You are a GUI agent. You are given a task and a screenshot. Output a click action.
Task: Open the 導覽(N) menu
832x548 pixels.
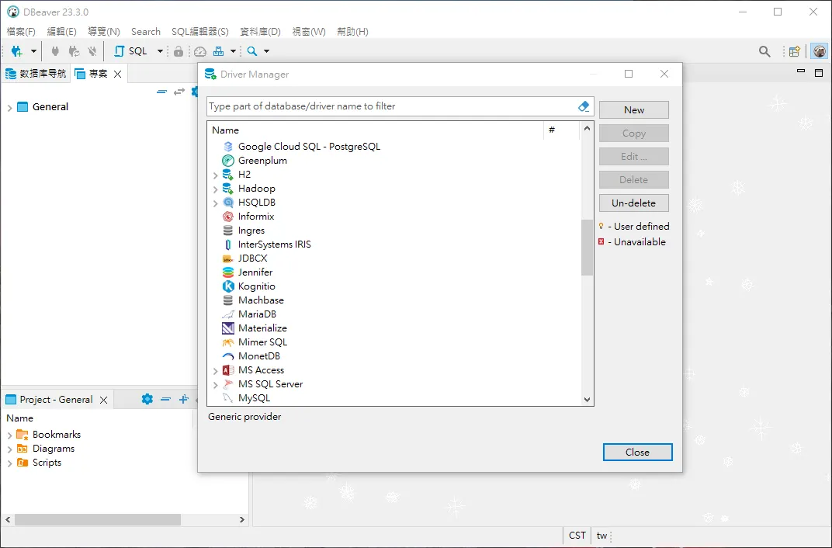[x=104, y=31]
